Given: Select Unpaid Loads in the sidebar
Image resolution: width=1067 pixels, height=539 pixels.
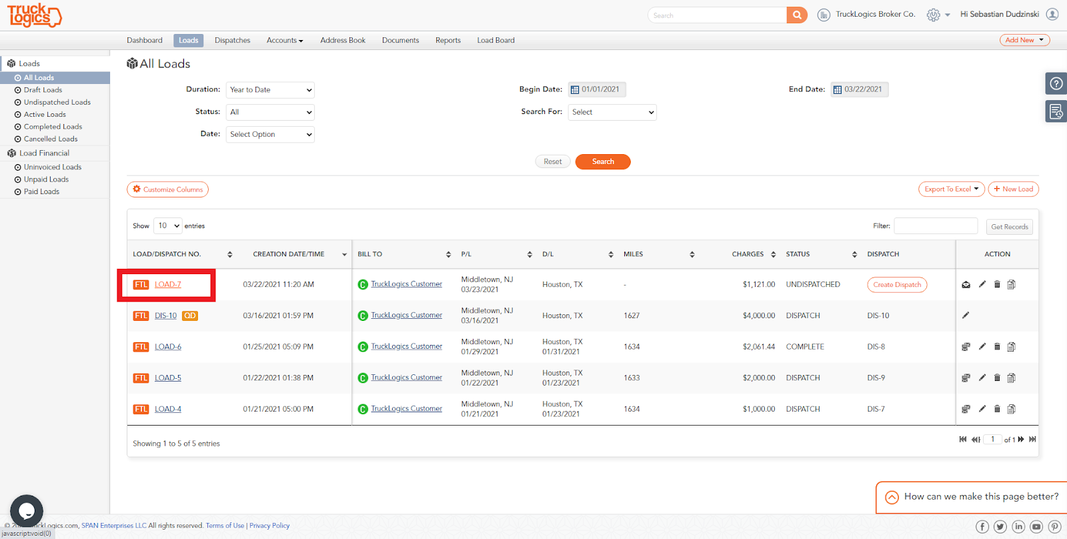Looking at the screenshot, I should tap(47, 179).
